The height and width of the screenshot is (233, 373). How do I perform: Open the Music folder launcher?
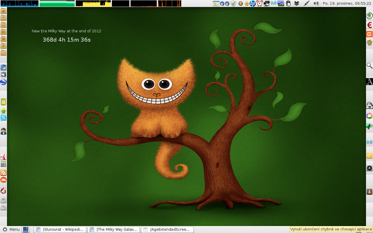(3, 25)
